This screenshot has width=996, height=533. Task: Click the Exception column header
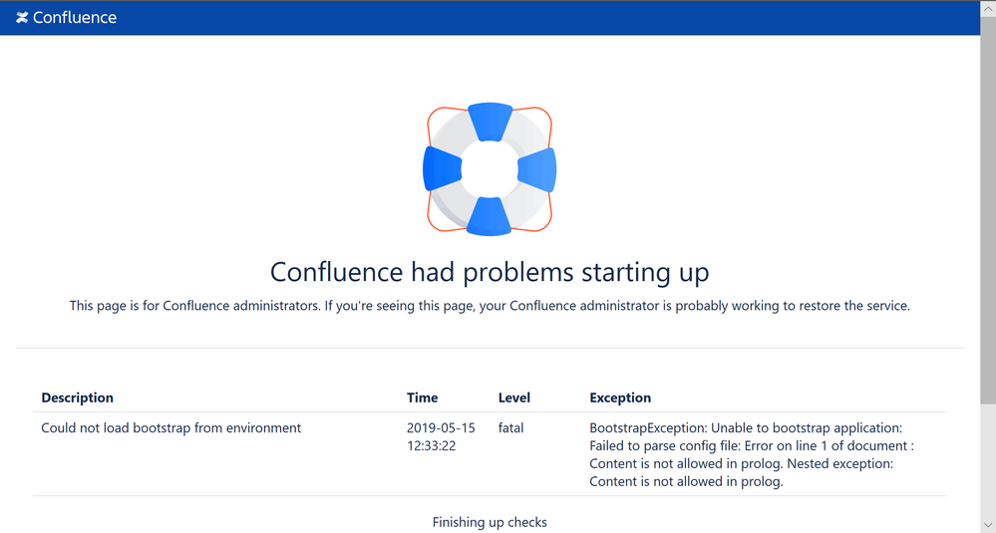(620, 398)
